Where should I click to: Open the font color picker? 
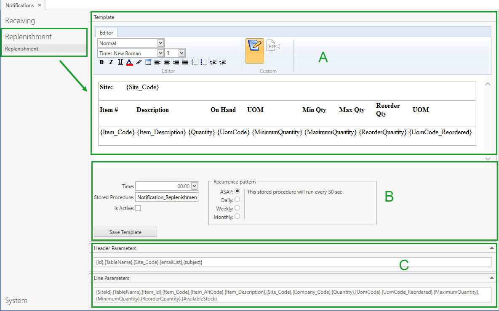tap(129, 62)
